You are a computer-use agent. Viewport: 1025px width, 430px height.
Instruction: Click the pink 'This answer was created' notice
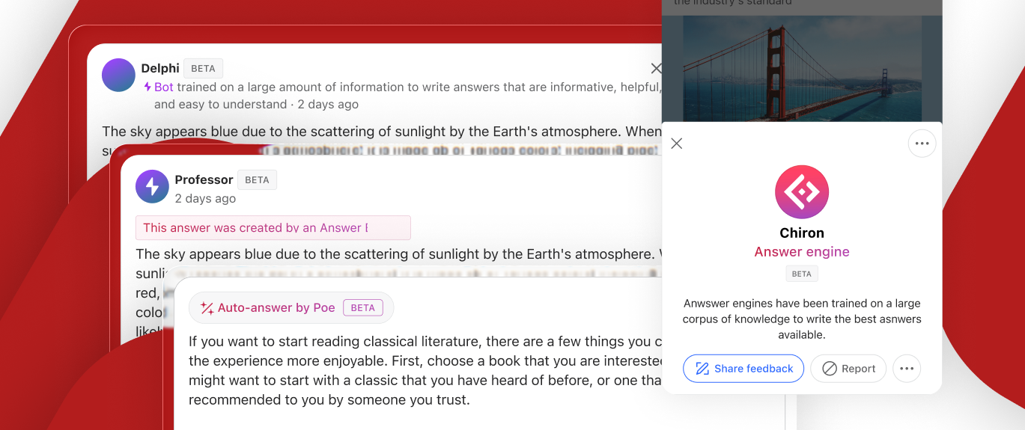[x=273, y=228]
